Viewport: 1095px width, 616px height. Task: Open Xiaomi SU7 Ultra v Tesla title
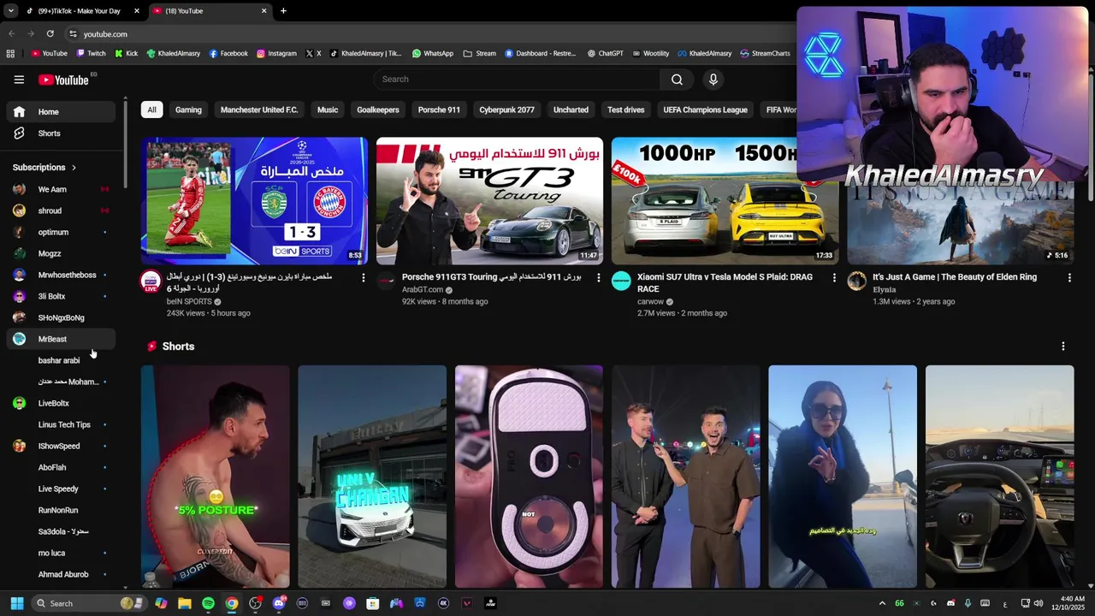pyautogui.click(x=725, y=283)
